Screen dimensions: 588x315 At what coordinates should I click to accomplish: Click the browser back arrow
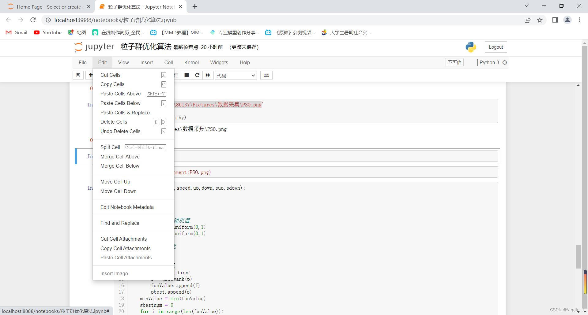coord(9,20)
